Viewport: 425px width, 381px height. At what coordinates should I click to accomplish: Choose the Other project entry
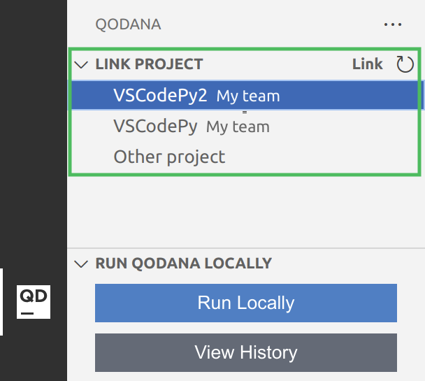tap(245, 157)
